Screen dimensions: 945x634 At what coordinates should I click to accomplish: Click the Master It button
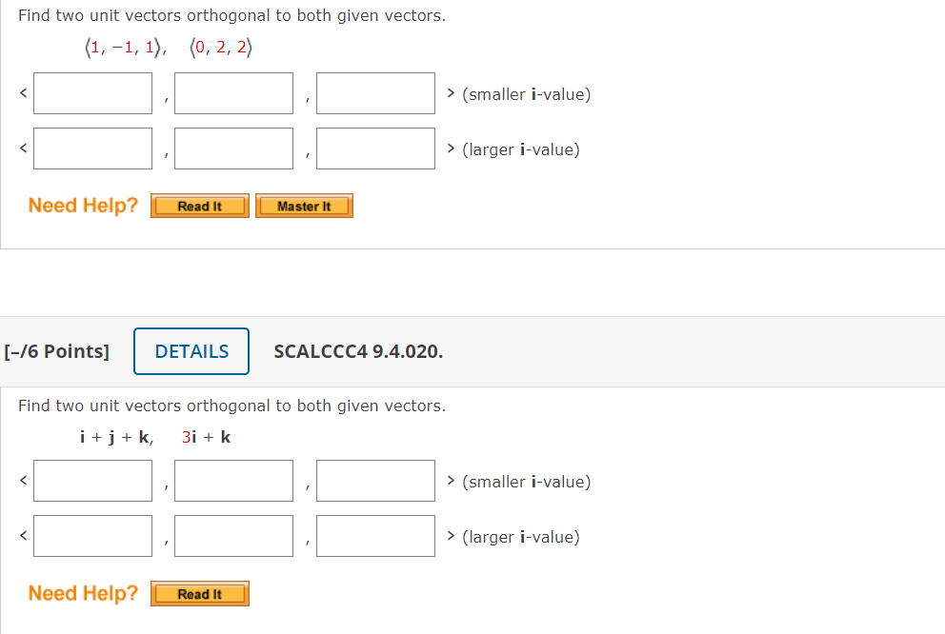(x=304, y=205)
